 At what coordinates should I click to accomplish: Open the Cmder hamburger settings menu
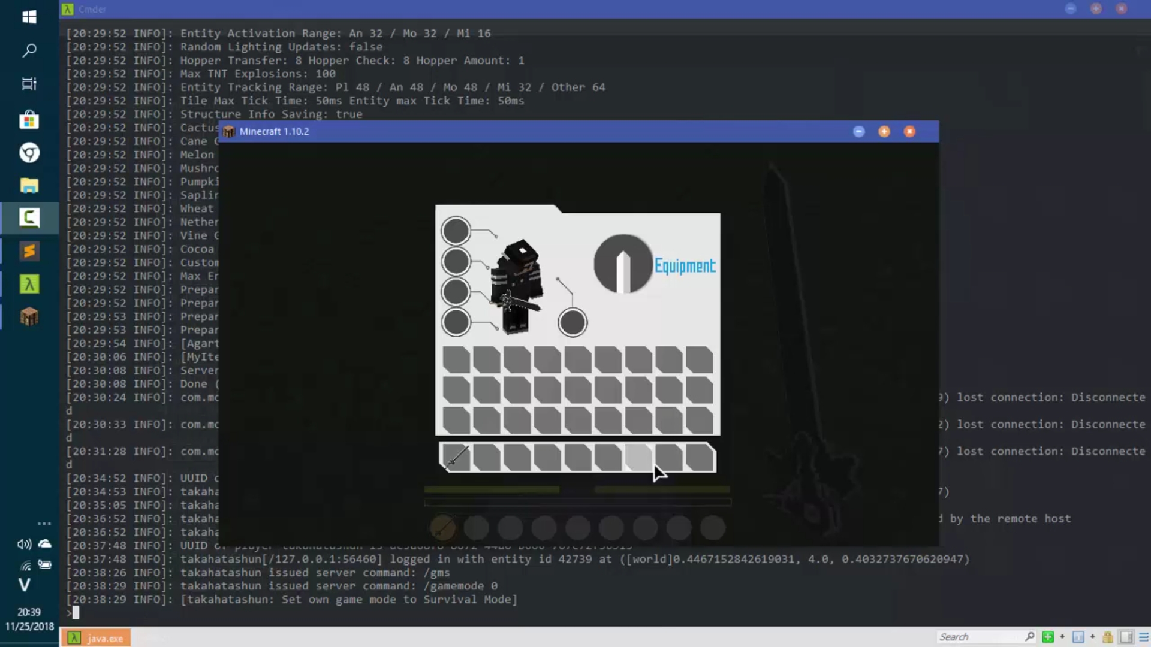click(1143, 637)
